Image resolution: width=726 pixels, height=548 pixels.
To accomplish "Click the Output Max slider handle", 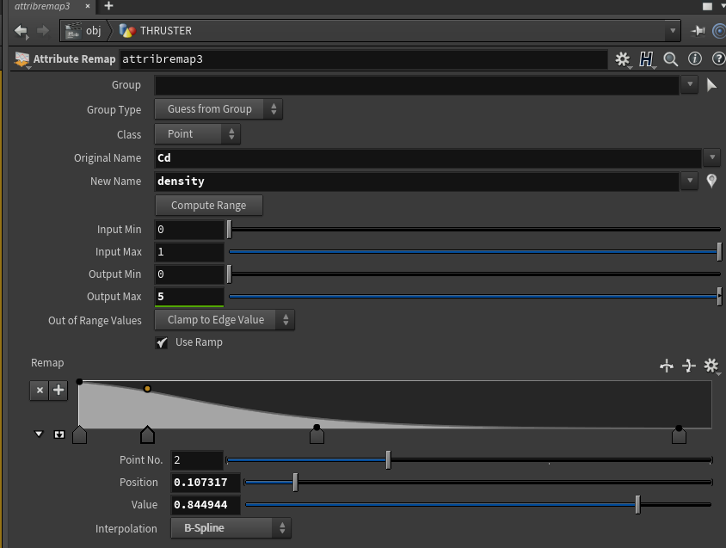I will click(x=719, y=297).
